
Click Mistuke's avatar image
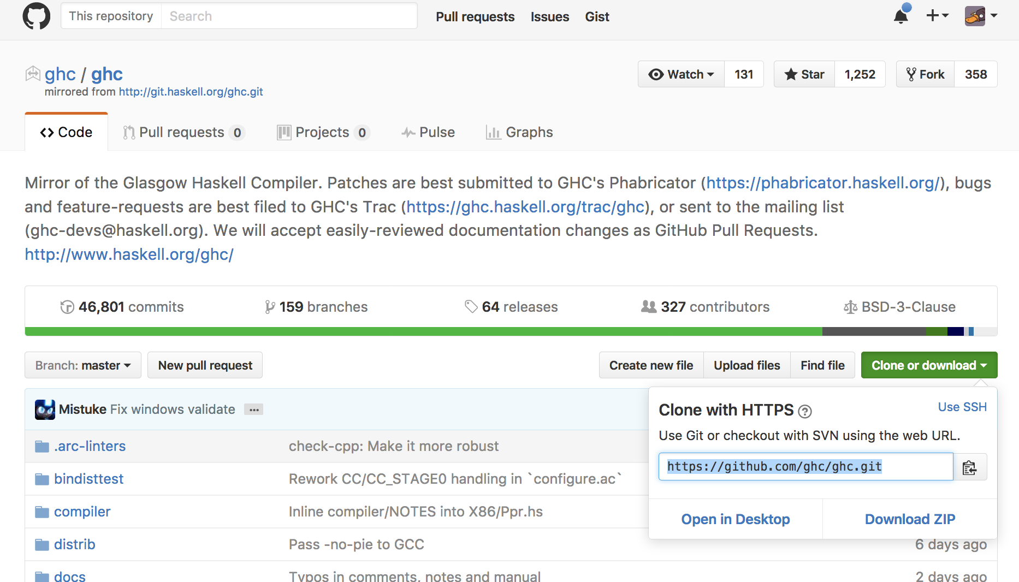(45, 409)
